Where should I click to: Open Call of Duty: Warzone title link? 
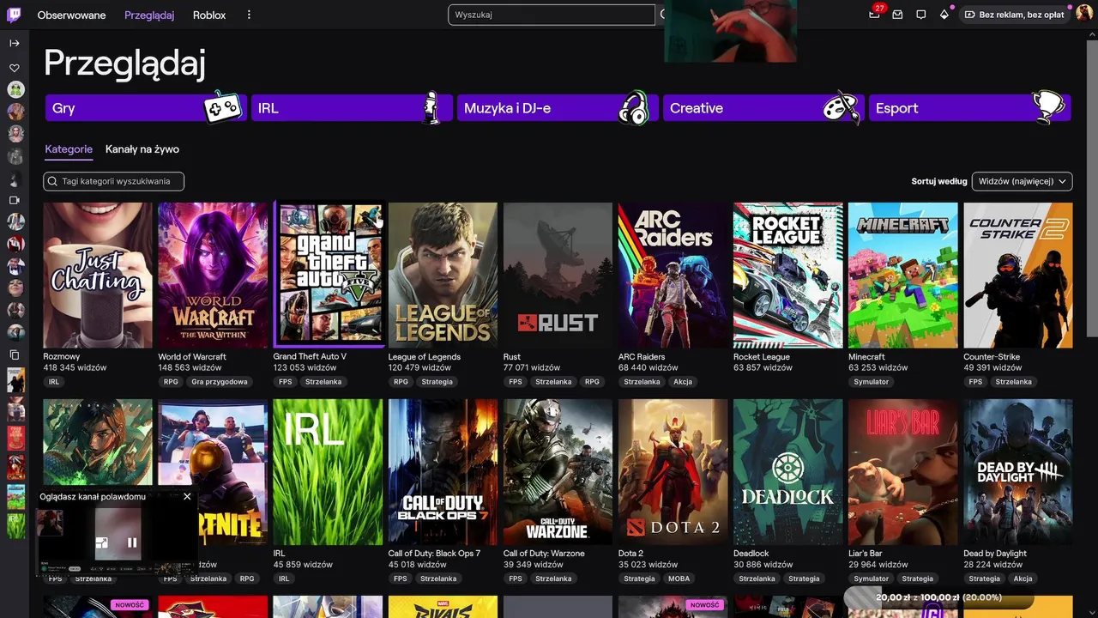(544, 554)
